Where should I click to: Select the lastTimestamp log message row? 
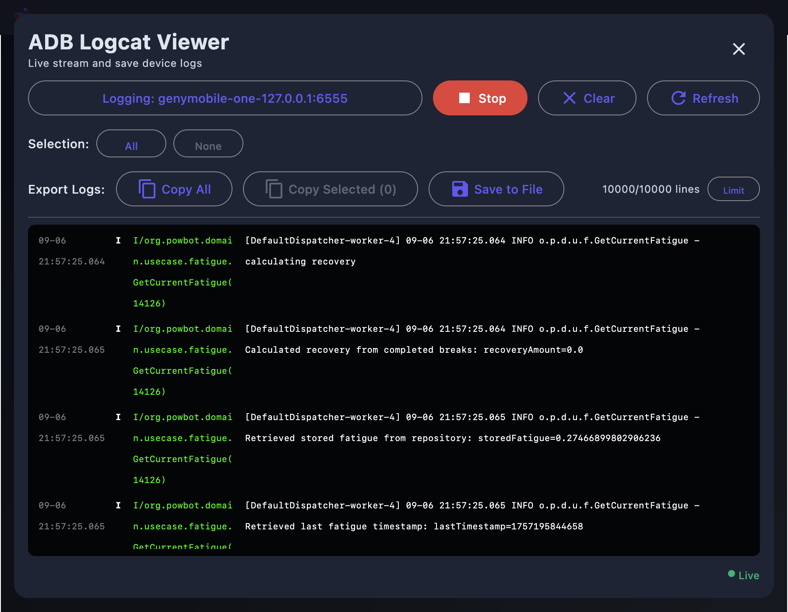pos(414,526)
